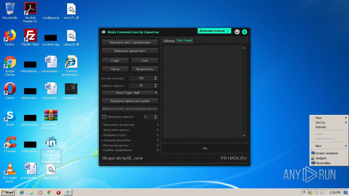Open probablysite Word document icon
This screenshot has height=196, width=349.
(30, 171)
